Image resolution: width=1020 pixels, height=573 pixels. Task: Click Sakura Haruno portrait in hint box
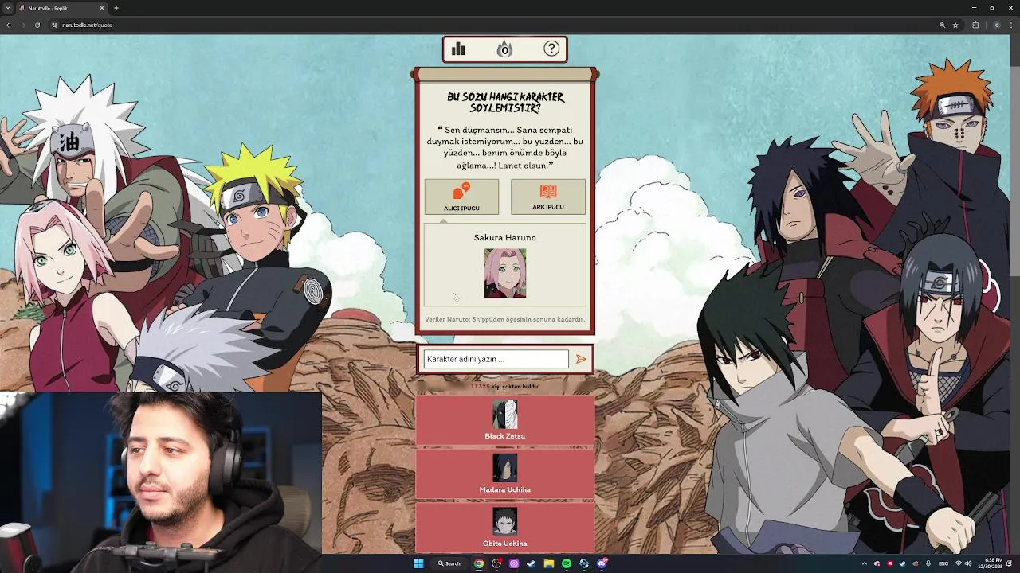click(x=504, y=273)
